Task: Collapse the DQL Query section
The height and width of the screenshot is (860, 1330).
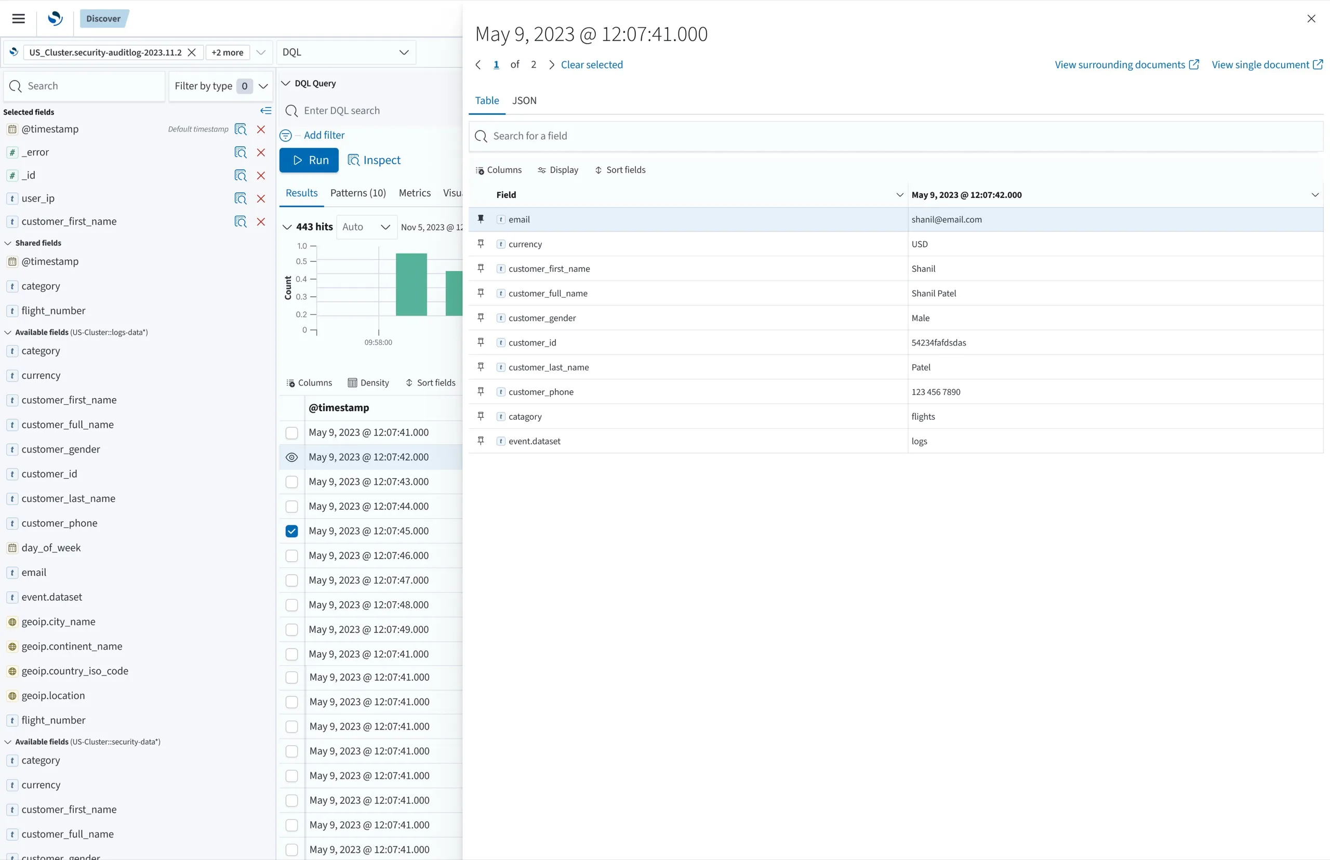Action: click(x=285, y=83)
